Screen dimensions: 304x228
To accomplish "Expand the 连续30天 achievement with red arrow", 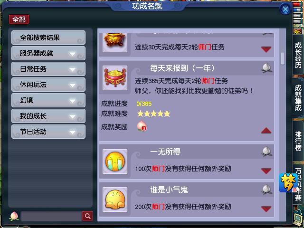I will 266,49.
